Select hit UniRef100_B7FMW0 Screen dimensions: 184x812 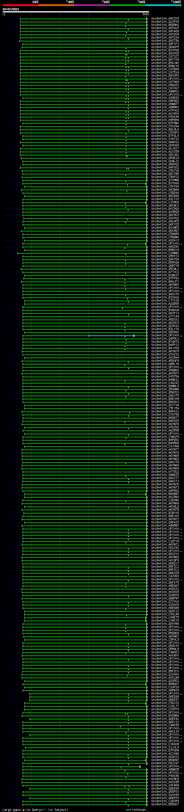[x=165, y=123]
